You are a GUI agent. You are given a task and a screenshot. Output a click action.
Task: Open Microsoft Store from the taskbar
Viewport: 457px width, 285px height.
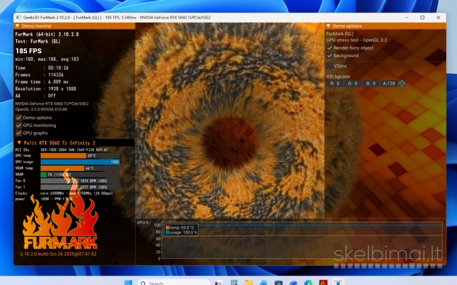(x=279, y=282)
